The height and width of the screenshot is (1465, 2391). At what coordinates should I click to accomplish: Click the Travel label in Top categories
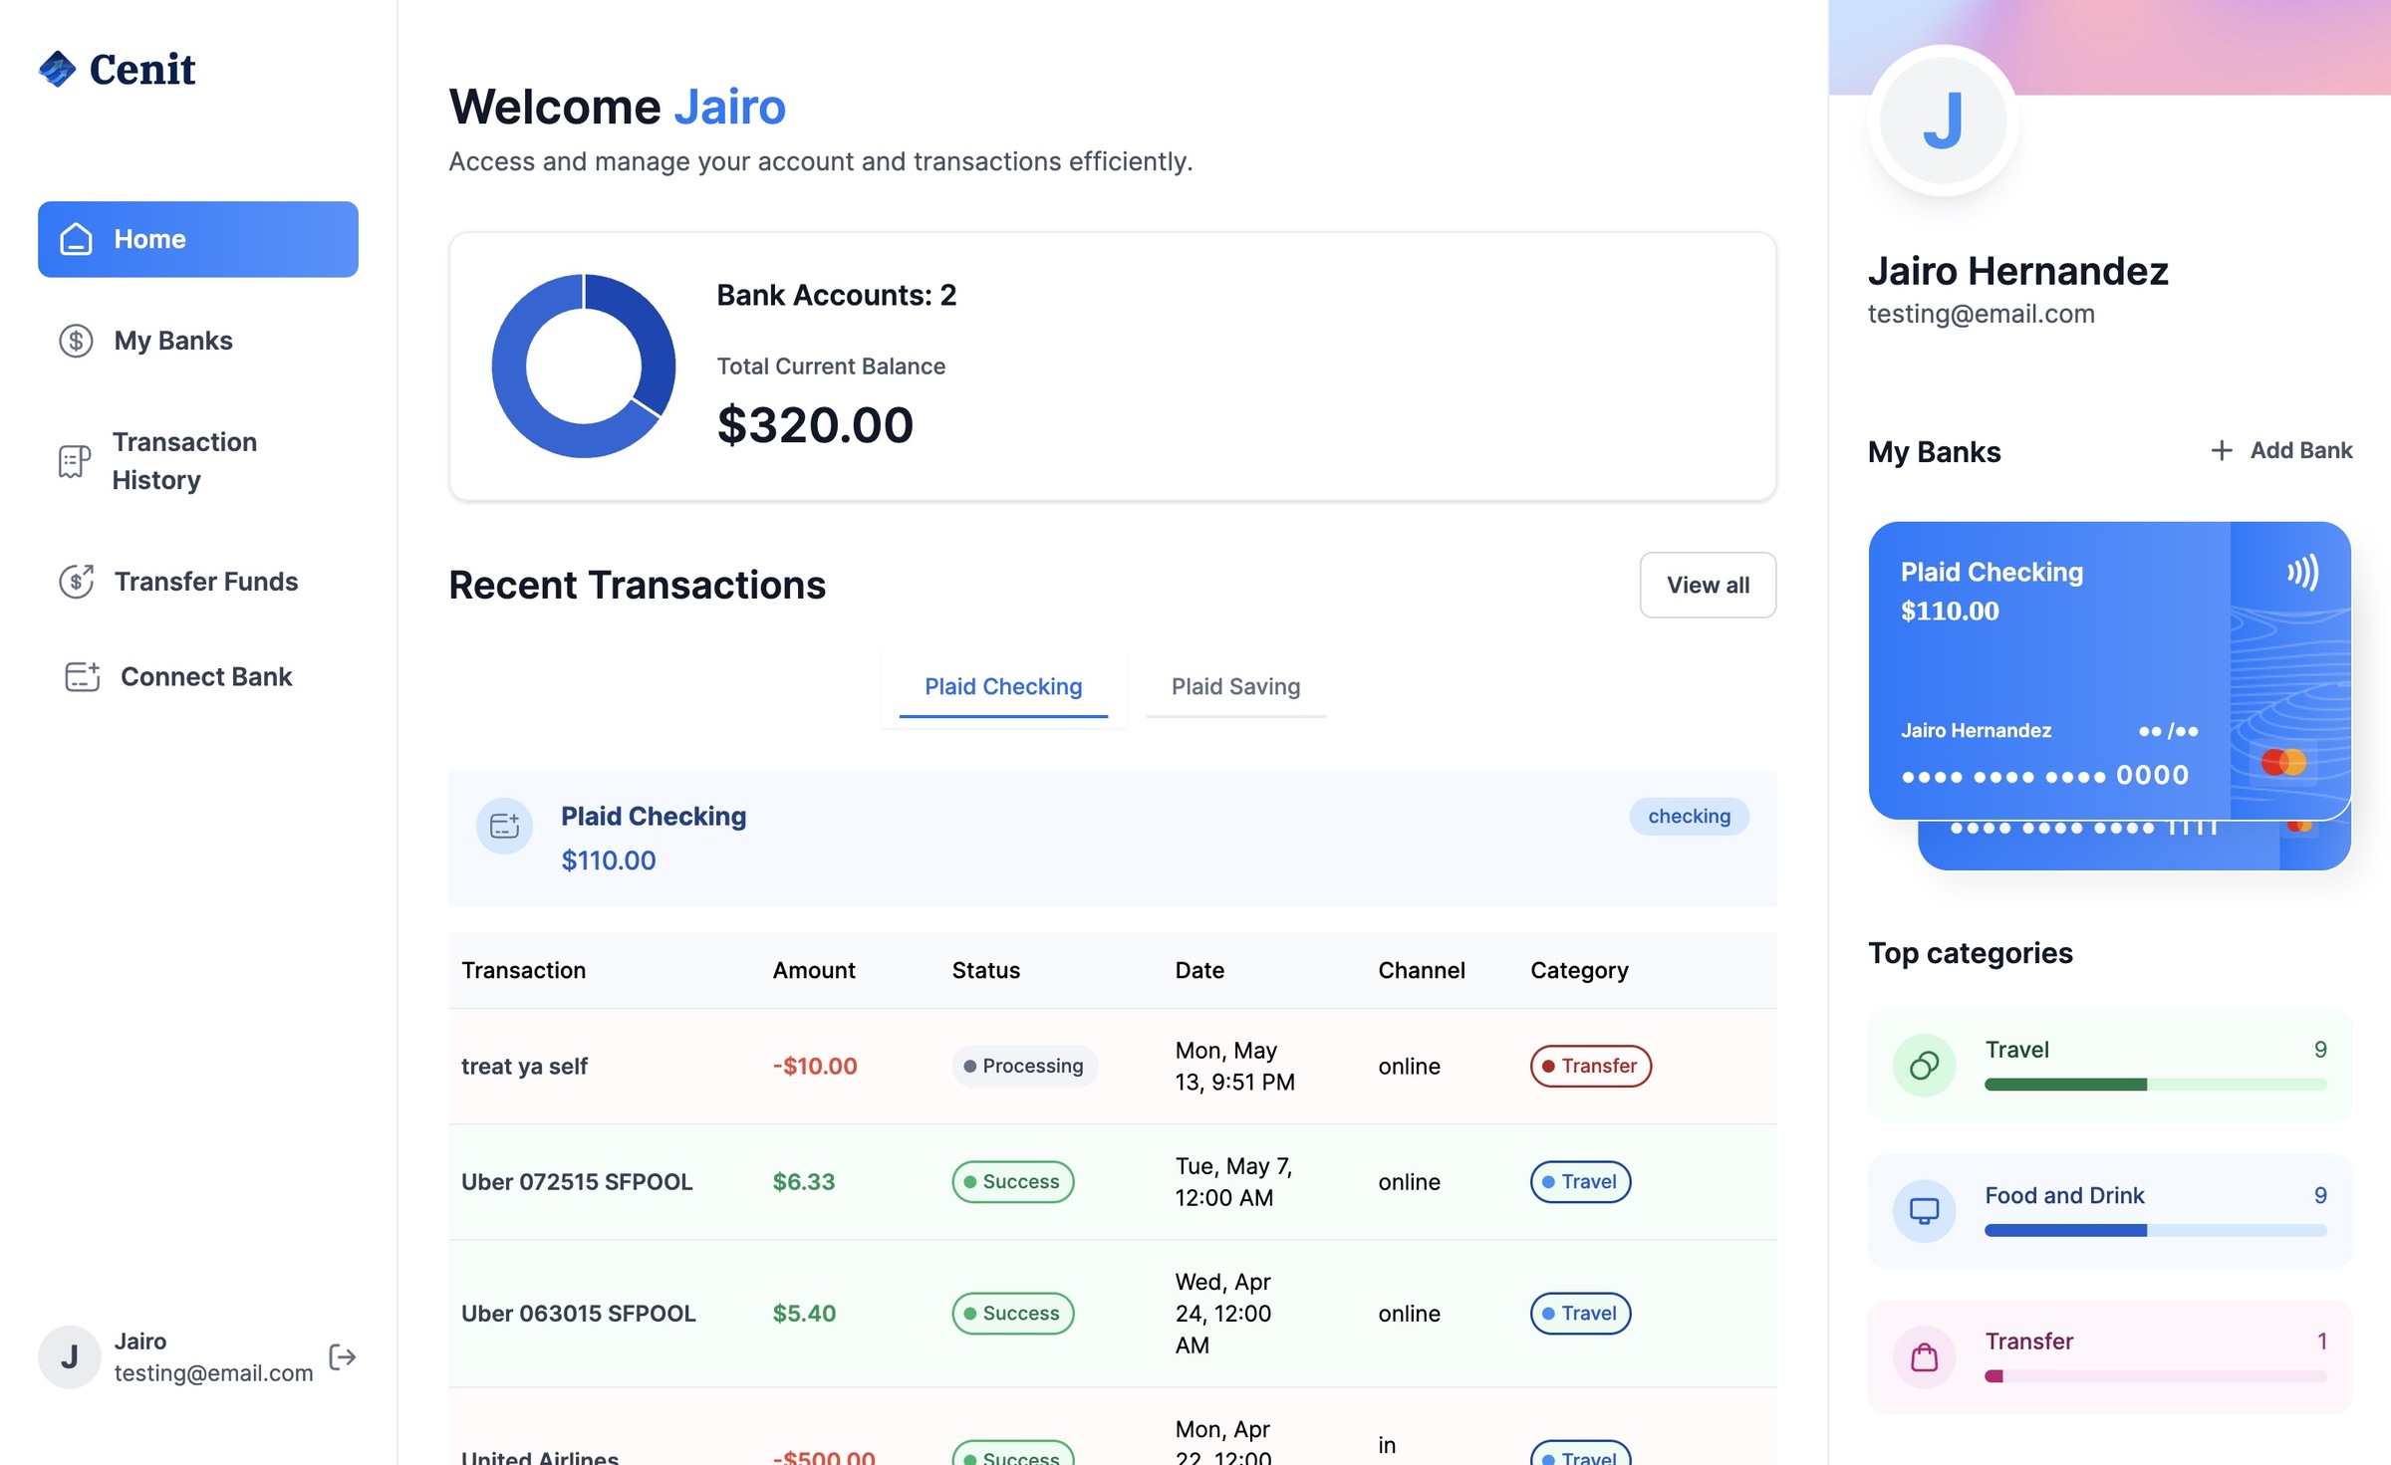2016,1049
